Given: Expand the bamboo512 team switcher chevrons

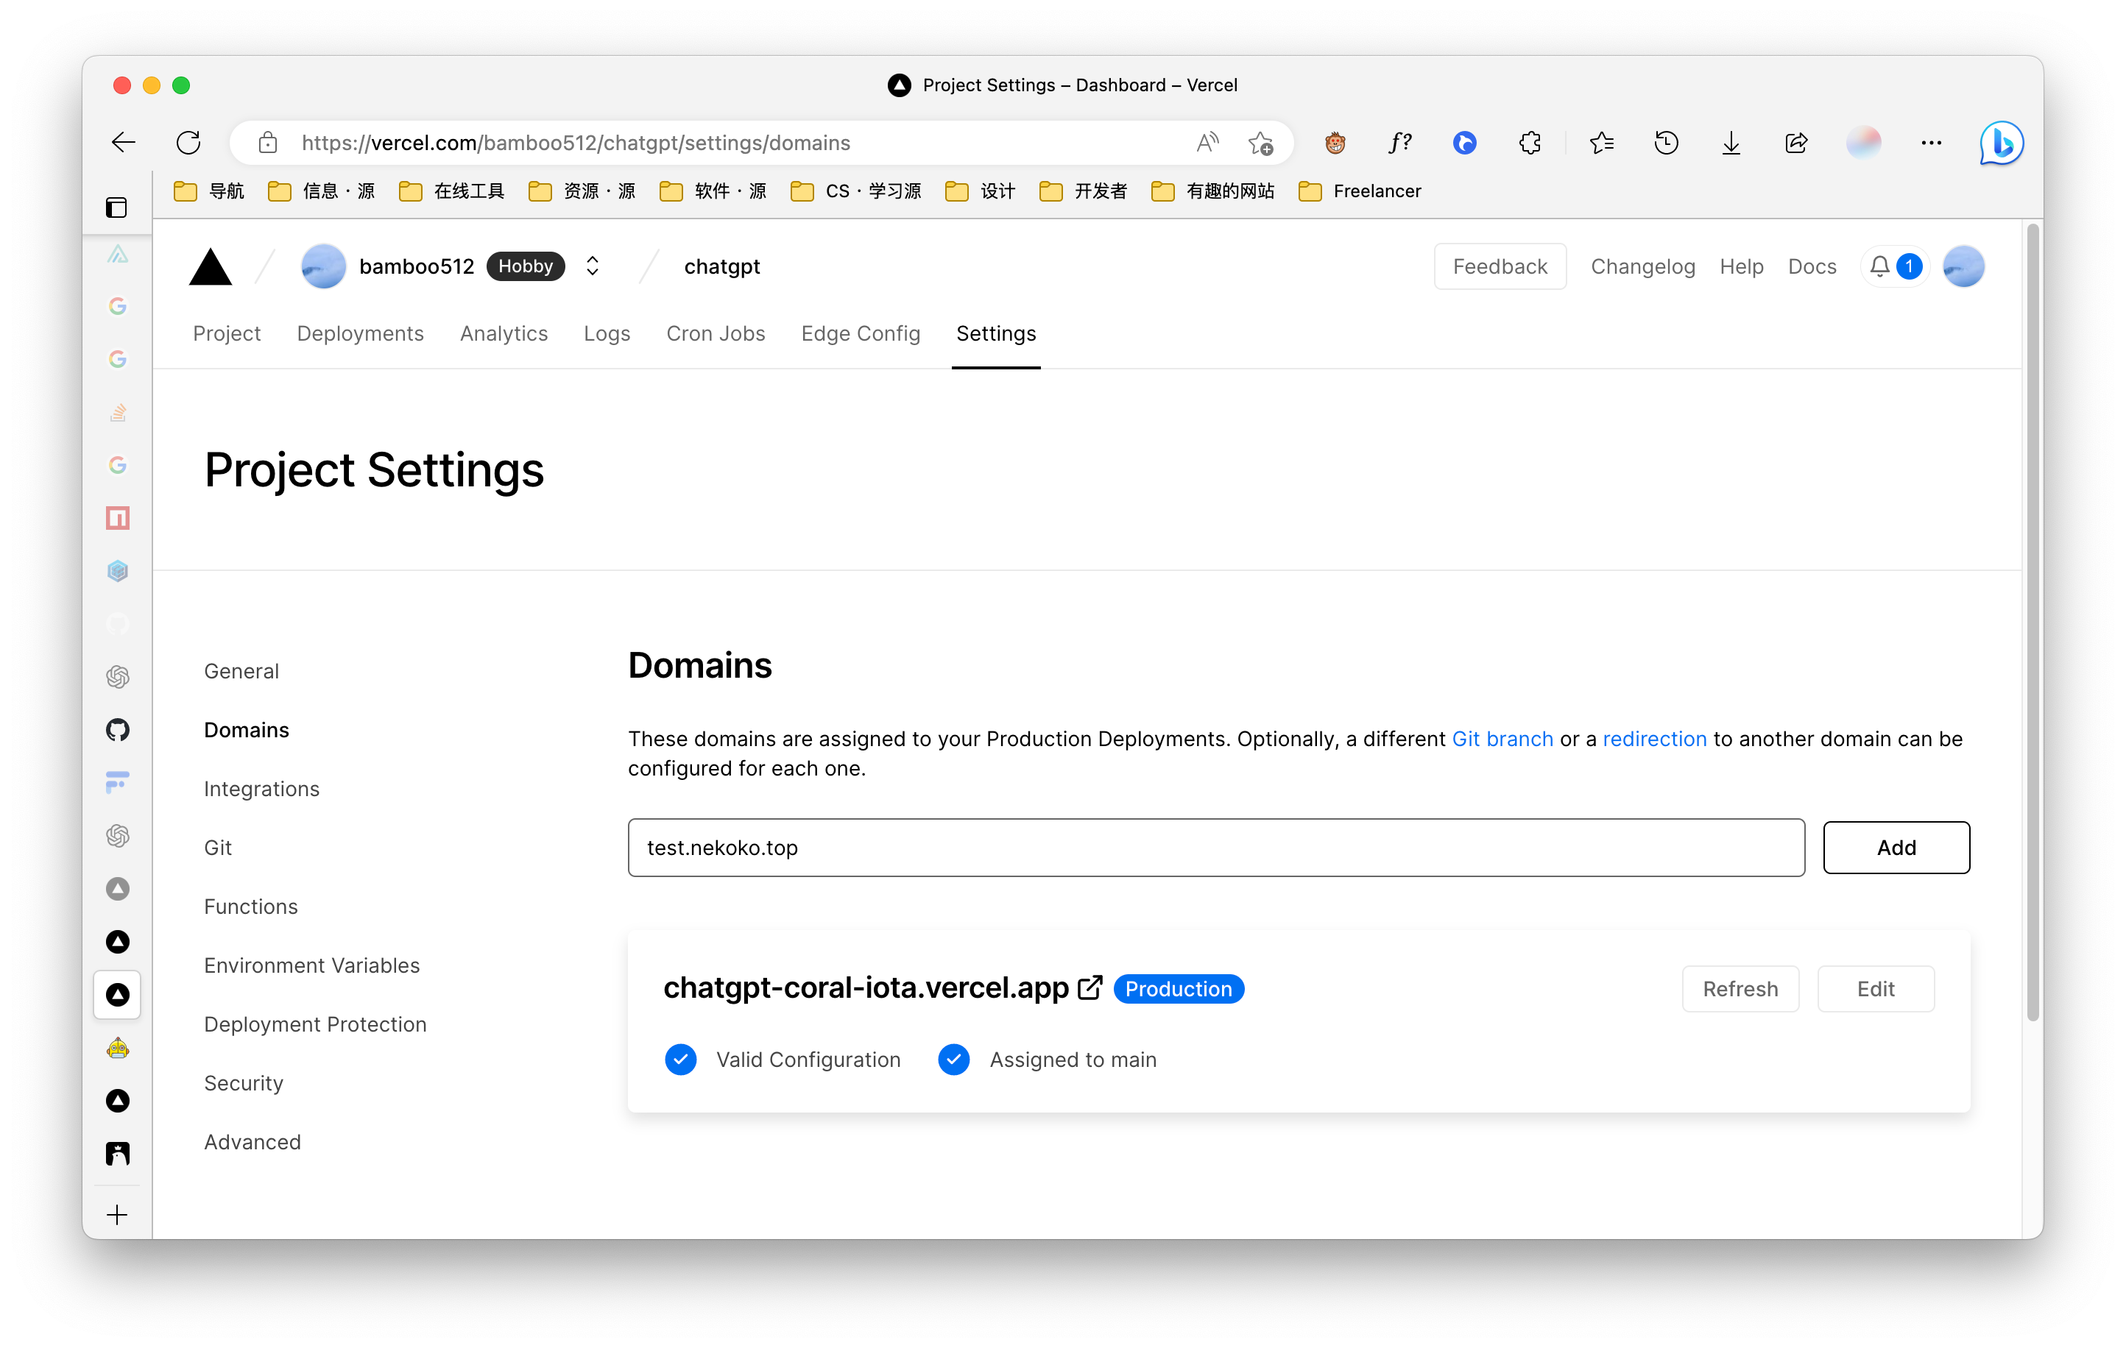Looking at the screenshot, I should pos(593,266).
